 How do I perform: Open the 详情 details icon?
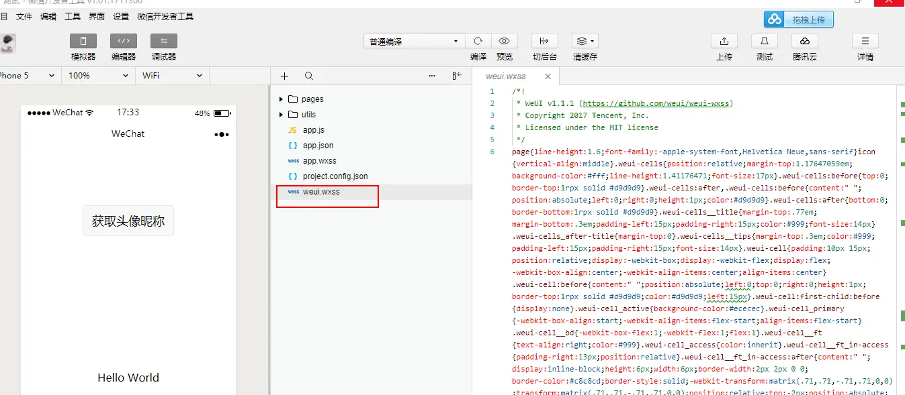865,41
